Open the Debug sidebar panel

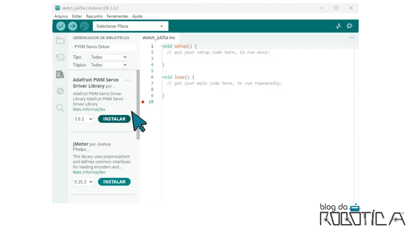pos(60,91)
